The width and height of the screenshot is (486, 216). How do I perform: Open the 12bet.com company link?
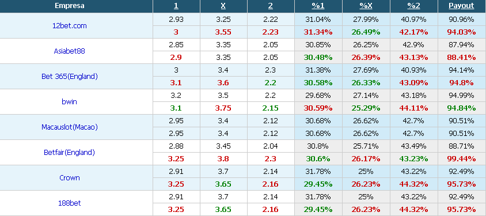point(70,26)
